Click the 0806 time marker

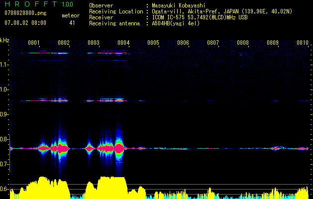tap(183, 43)
